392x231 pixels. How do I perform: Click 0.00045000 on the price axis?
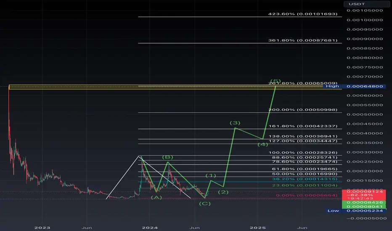click(x=365, y=124)
